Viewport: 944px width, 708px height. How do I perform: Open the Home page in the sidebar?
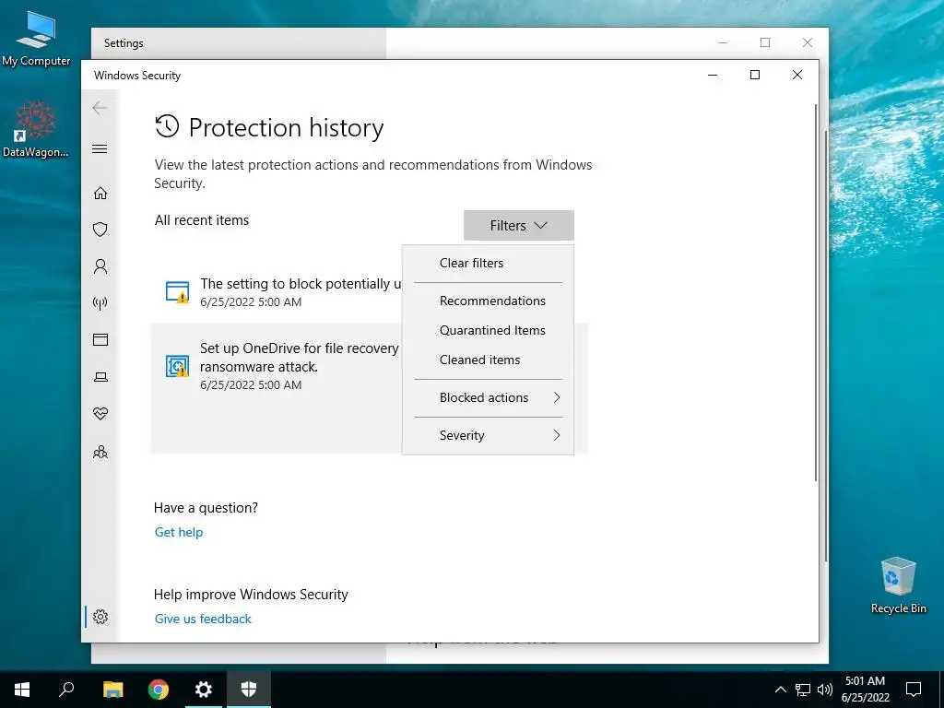(x=100, y=193)
